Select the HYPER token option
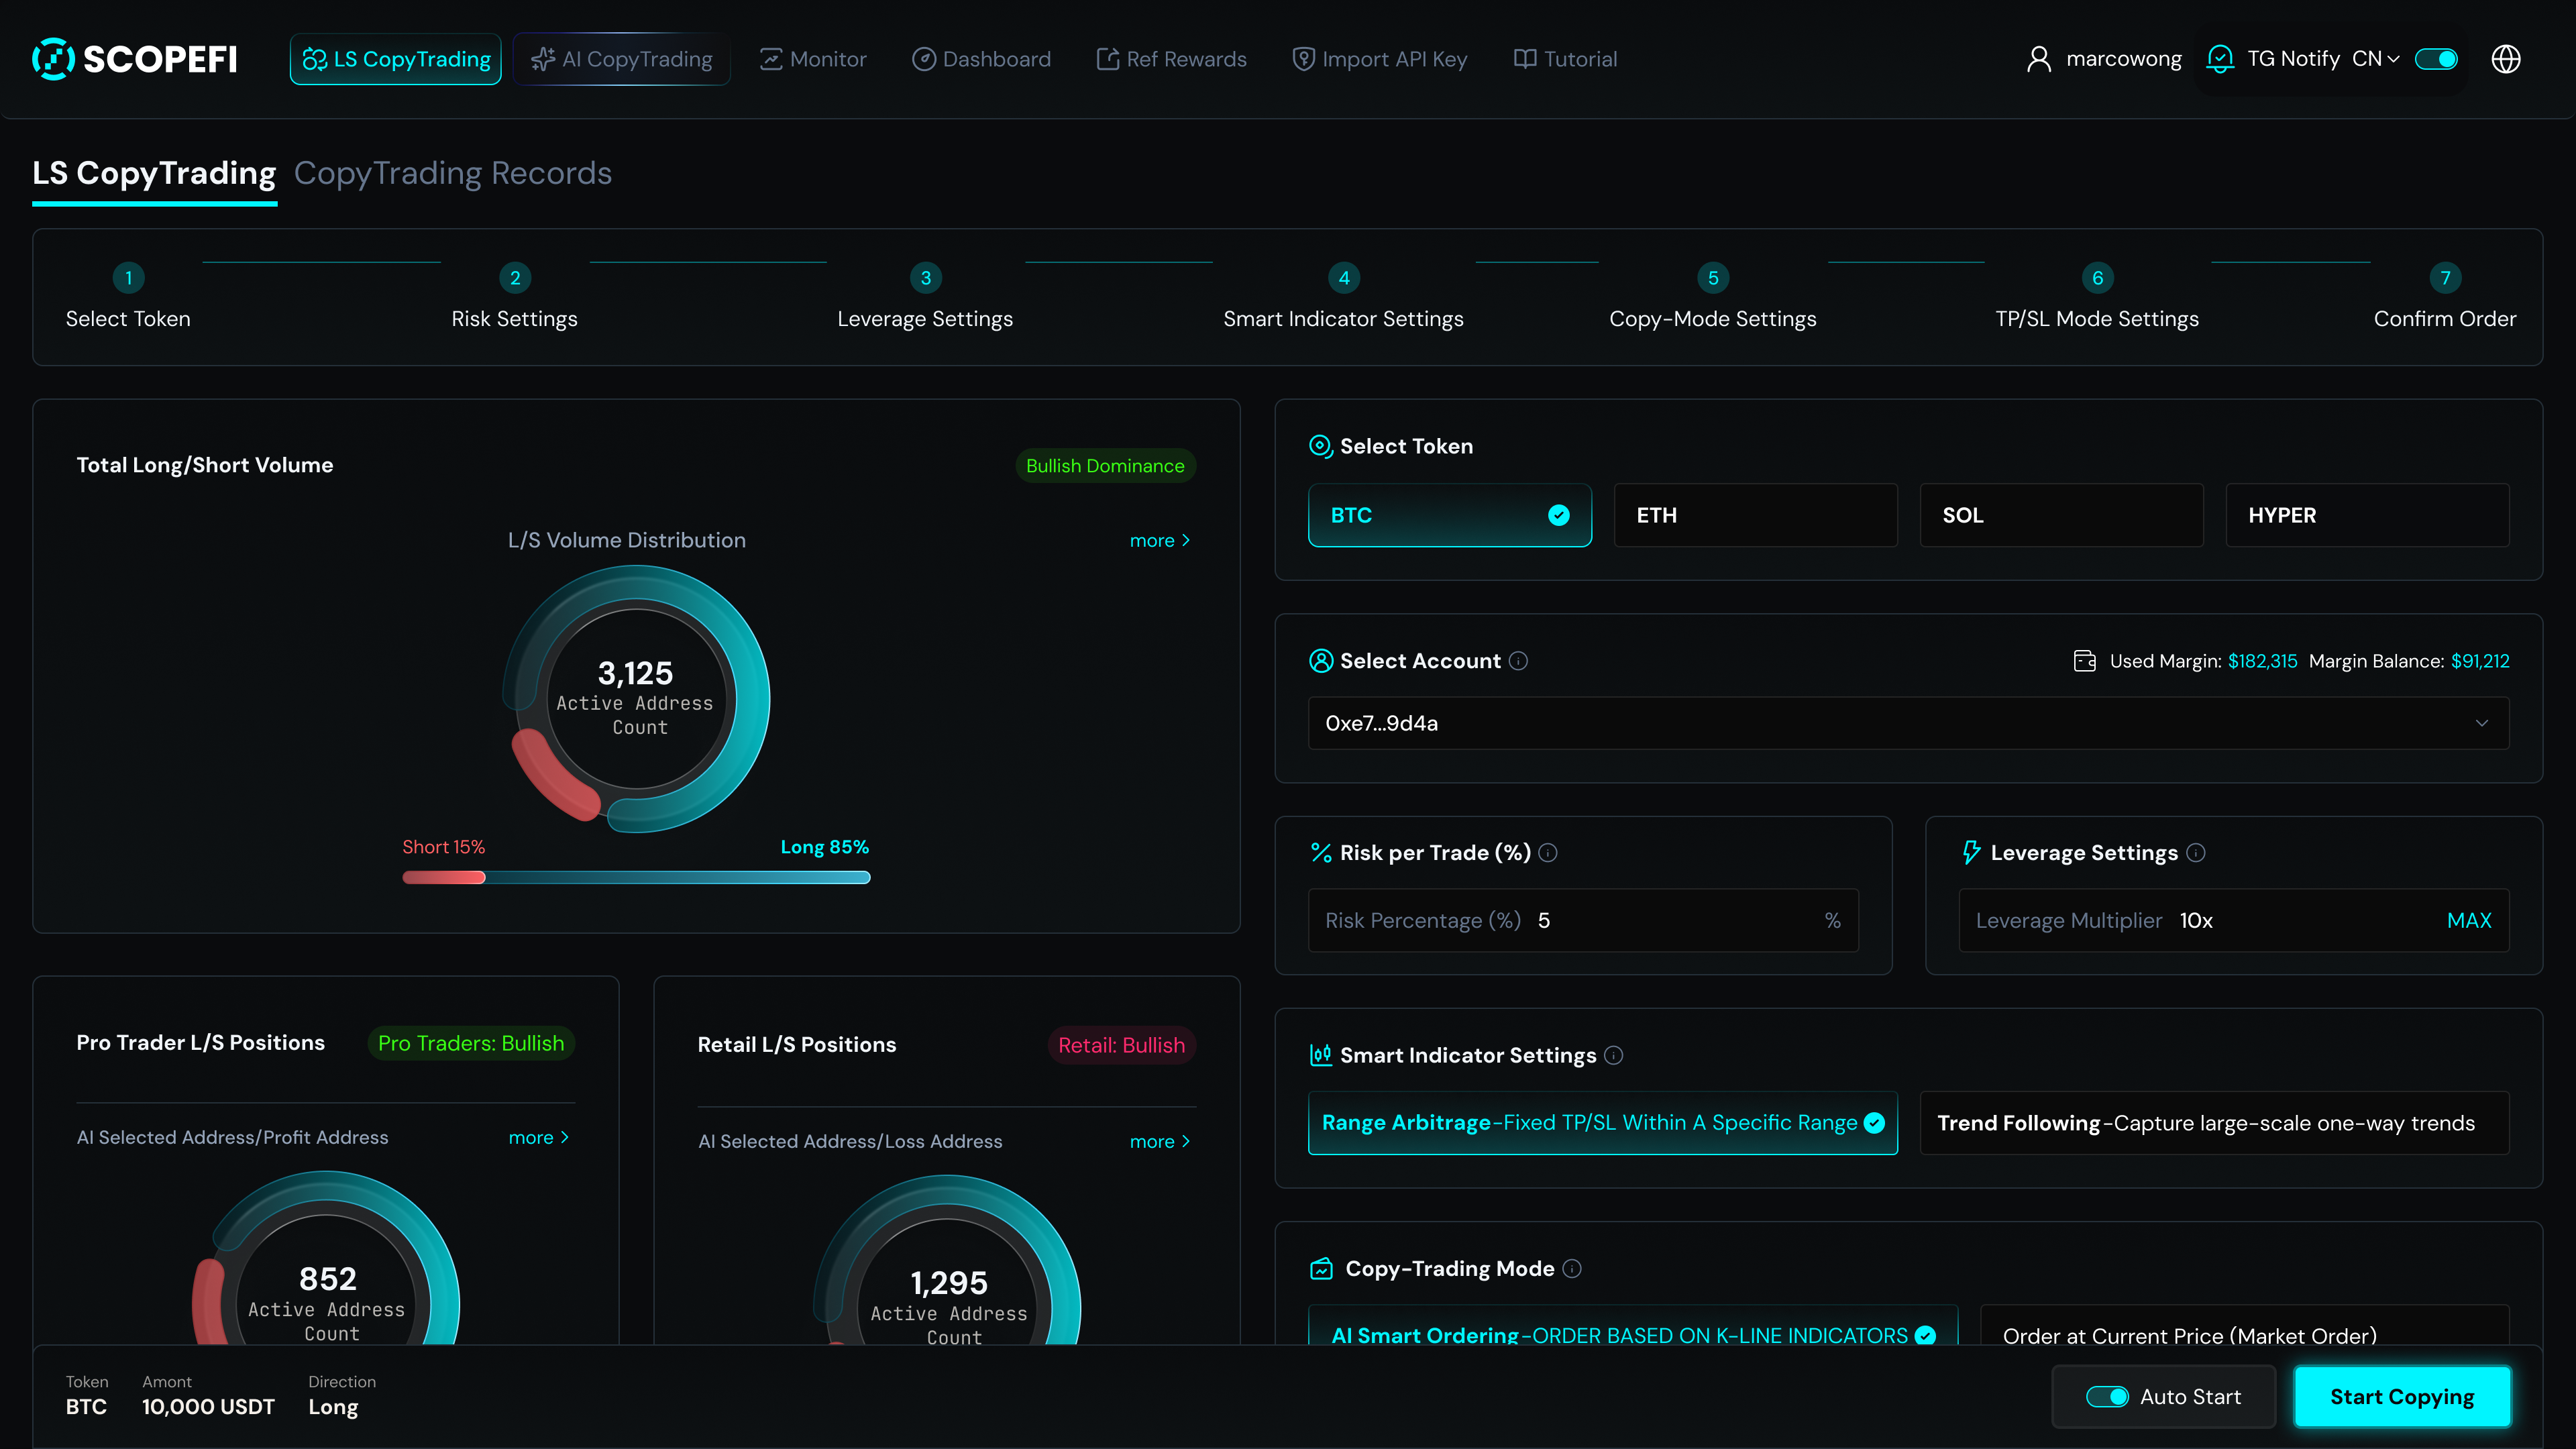Image resolution: width=2576 pixels, height=1449 pixels. (2368, 515)
